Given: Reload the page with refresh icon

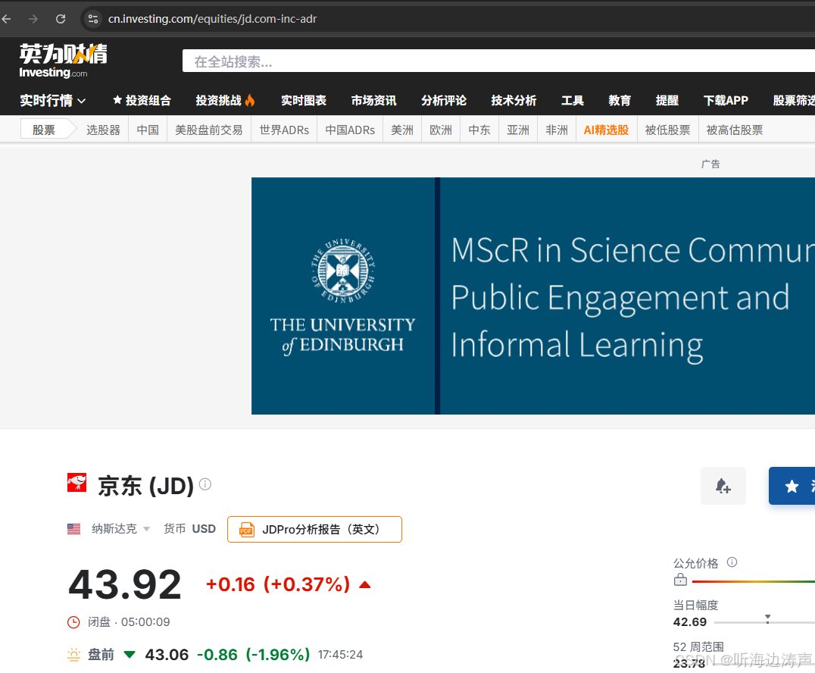Looking at the screenshot, I should [x=61, y=19].
